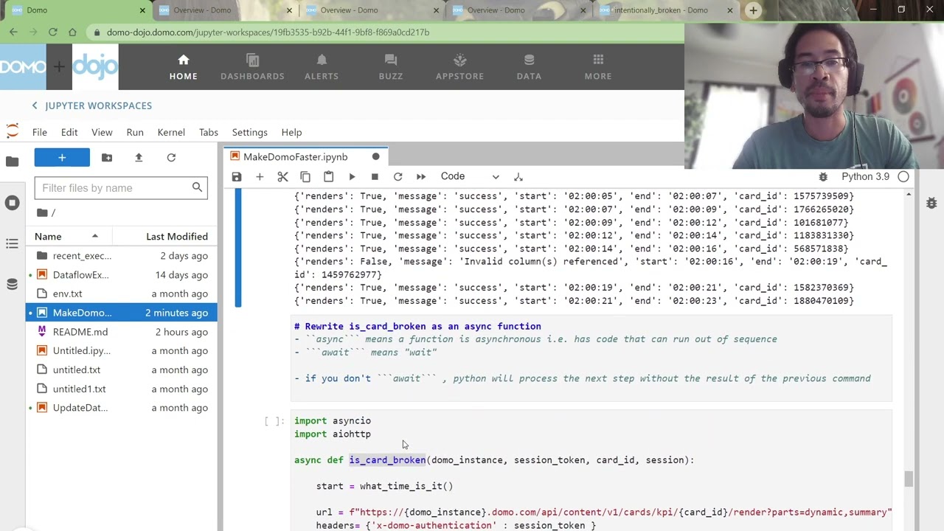The height and width of the screenshot is (531, 944).
Task: Open Dashboards in Domo navigation
Action: [252, 67]
